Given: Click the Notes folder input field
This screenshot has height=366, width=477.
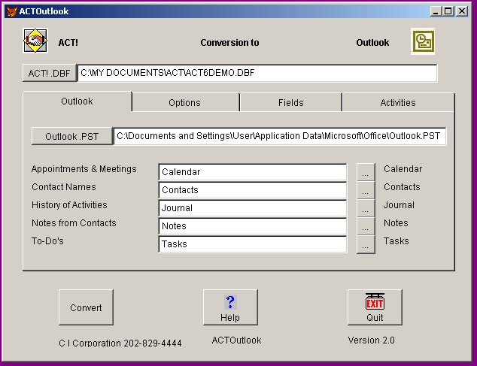Looking at the screenshot, I should [x=253, y=226].
